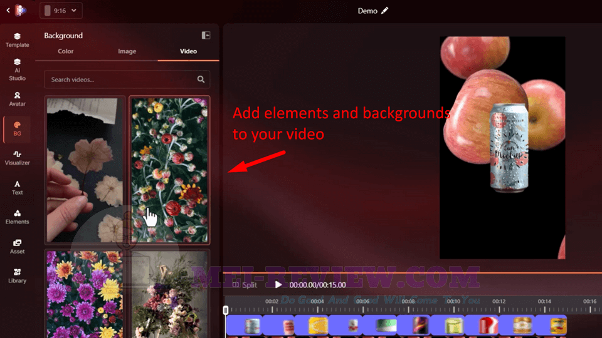The height and width of the screenshot is (338, 602).
Task: Choose the purple and yellow flowers video
Action: click(x=85, y=294)
